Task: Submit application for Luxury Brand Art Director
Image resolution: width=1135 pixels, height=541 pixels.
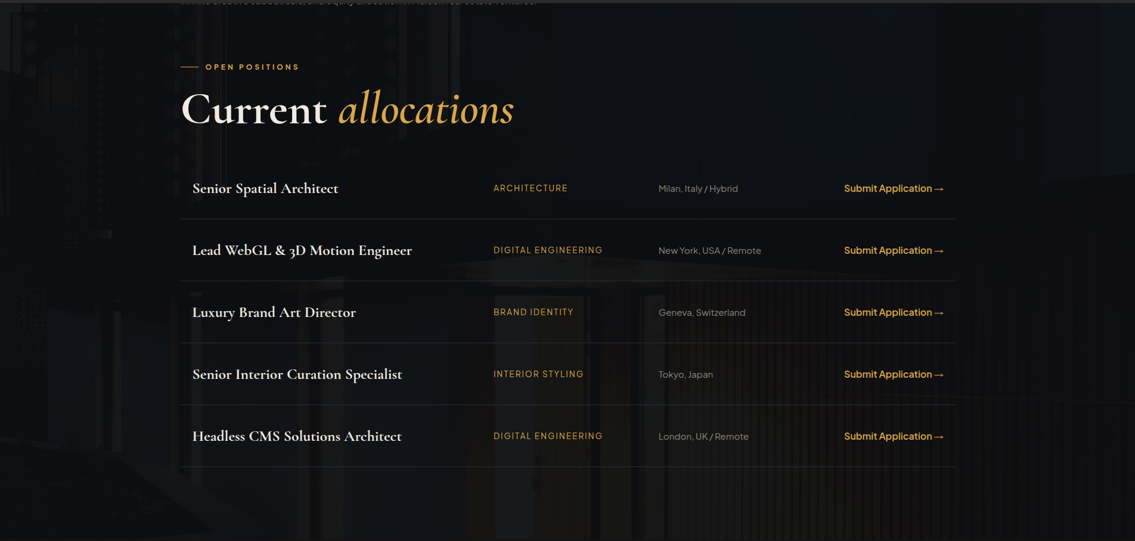Action: 894,312
